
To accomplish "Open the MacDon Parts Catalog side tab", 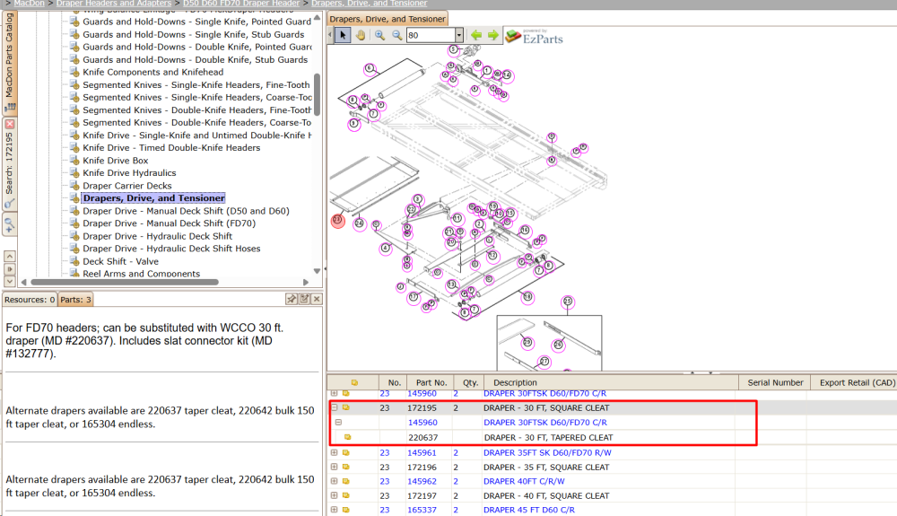I will [9, 62].
